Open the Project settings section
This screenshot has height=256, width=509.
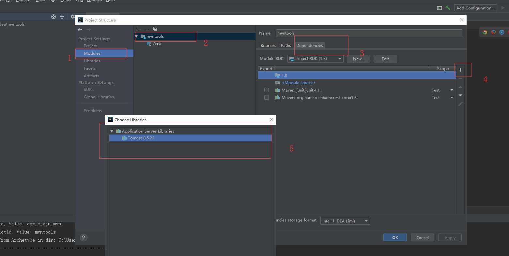90,46
